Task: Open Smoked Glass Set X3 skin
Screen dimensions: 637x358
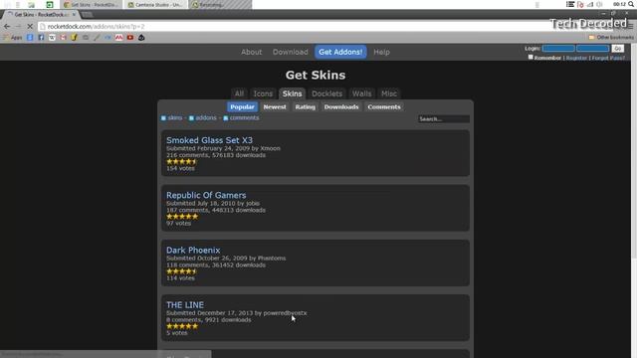Action: click(x=209, y=140)
